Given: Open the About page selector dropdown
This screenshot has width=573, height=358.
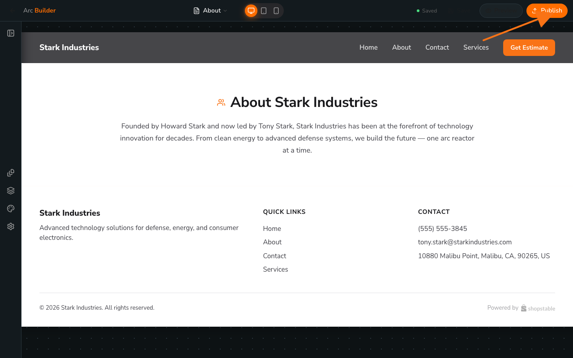Looking at the screenshot, I should (210, 11).
